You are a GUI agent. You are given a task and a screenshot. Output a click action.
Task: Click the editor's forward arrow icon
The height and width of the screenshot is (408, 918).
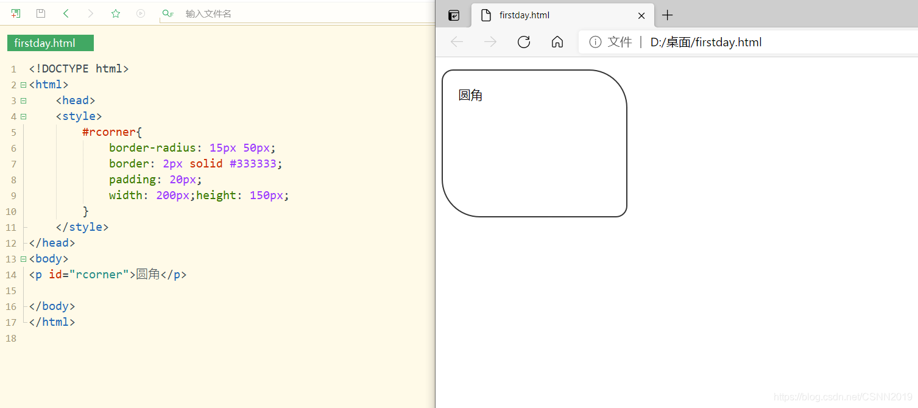click(x=91, y=13)
